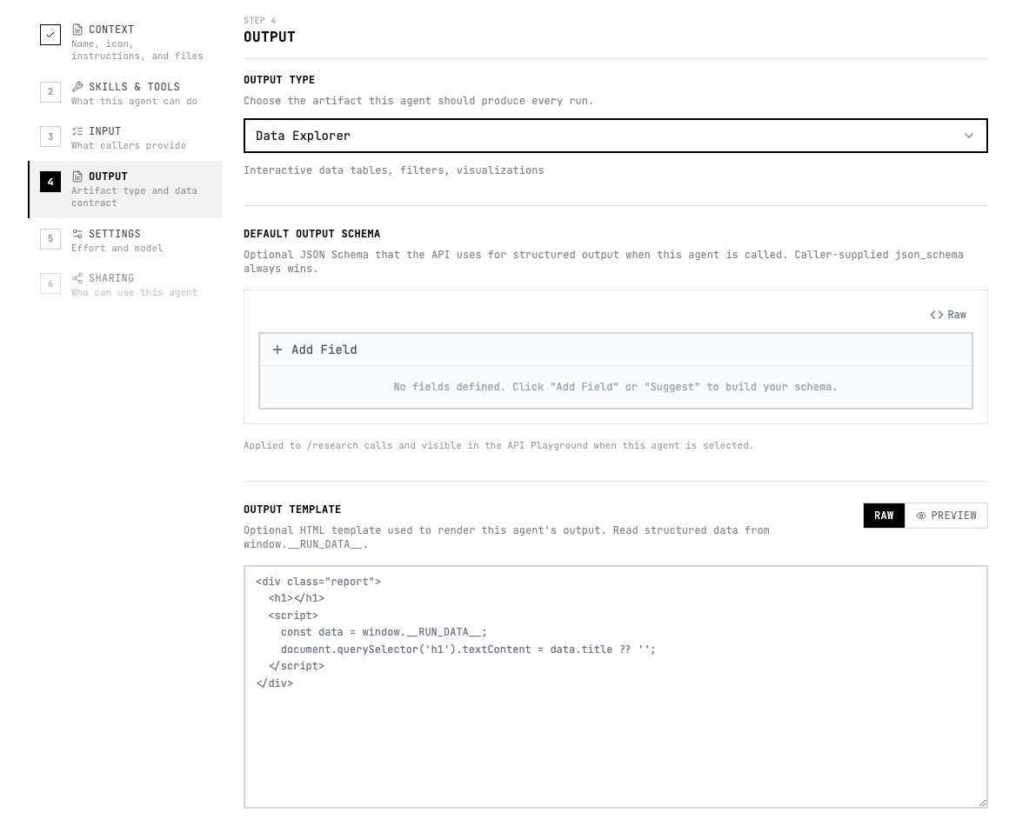Click the 'No fields defined' placeholder message

[615, 387]
